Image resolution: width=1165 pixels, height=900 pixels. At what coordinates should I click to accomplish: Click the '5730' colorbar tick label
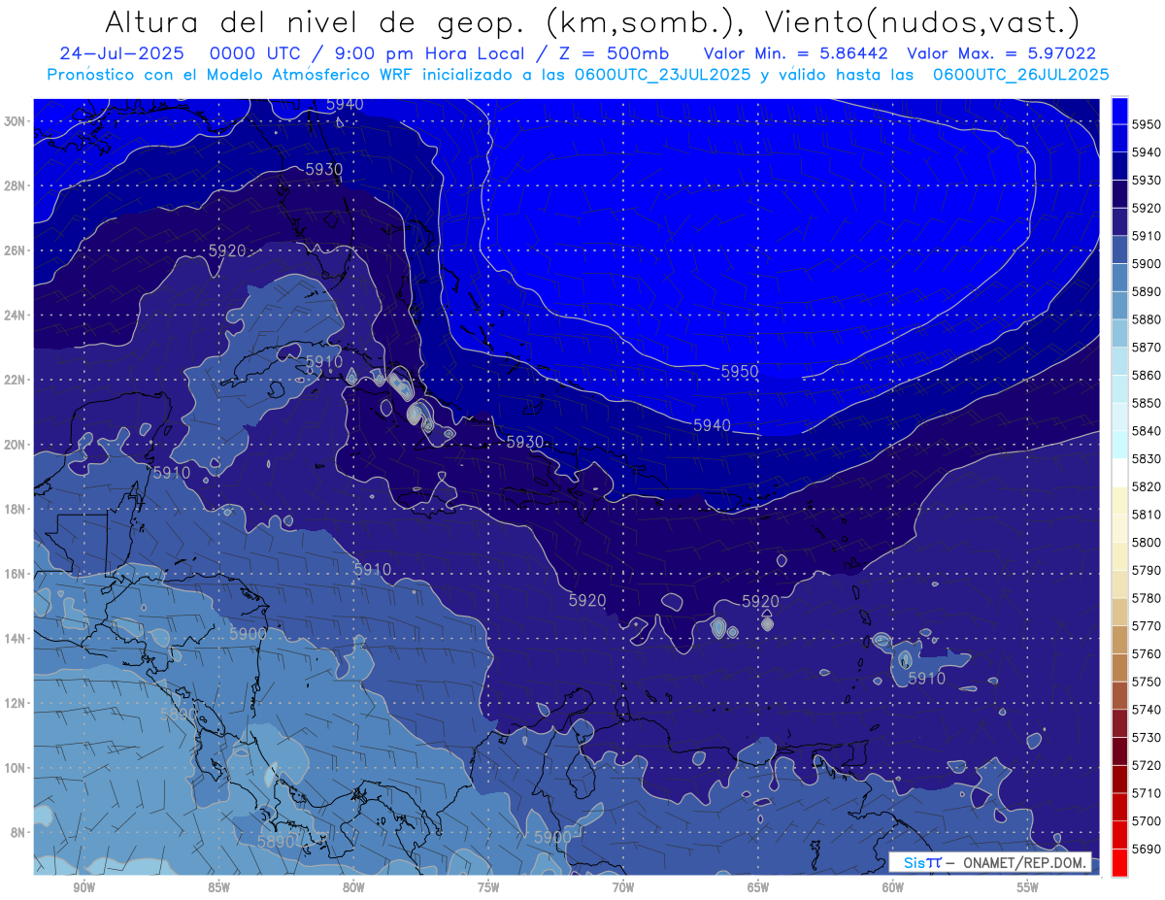pyautogui.click(x=1146, y=738)
